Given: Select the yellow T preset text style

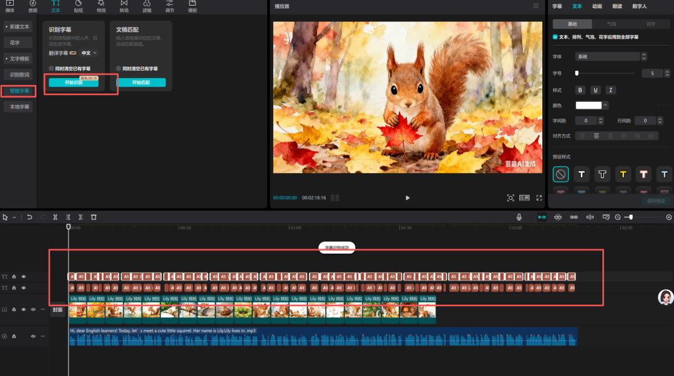Looking at the screenshot, I should 623,174.
